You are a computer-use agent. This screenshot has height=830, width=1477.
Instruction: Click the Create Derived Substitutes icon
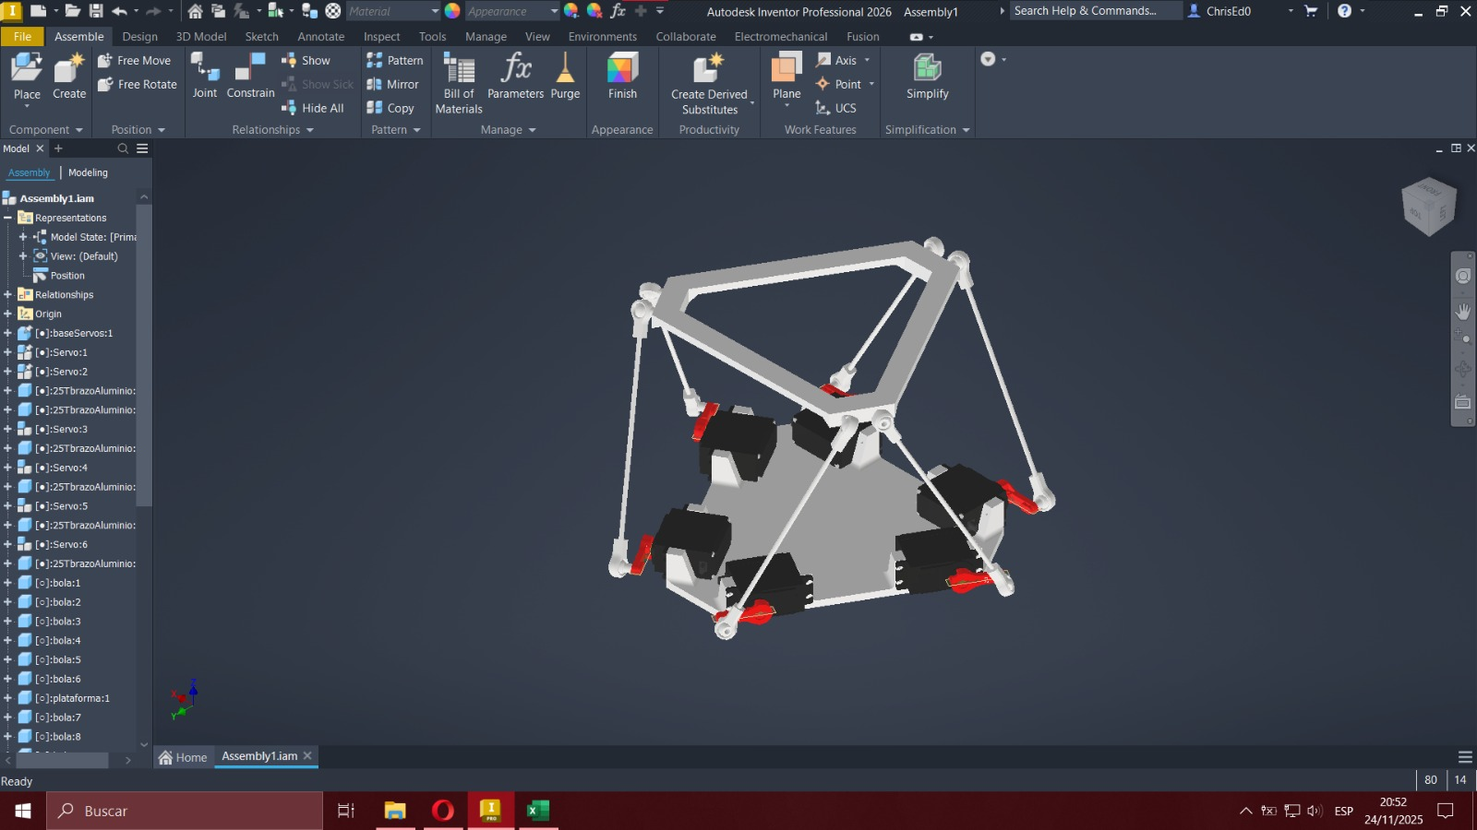(x=708, y=68)
